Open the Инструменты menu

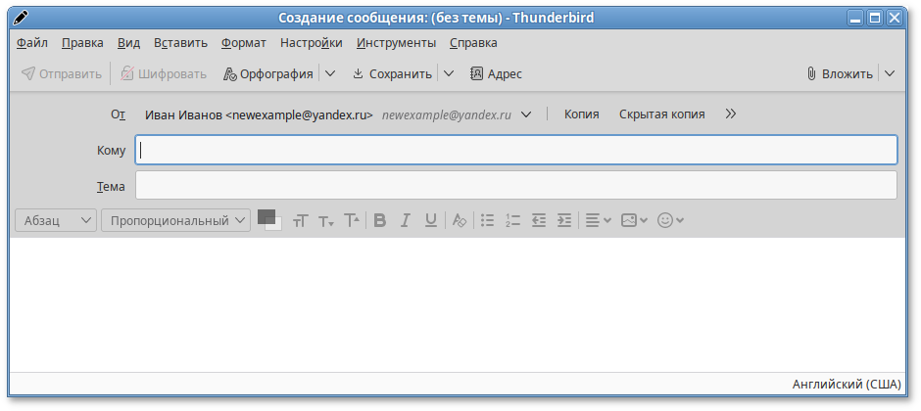(397, 43)
